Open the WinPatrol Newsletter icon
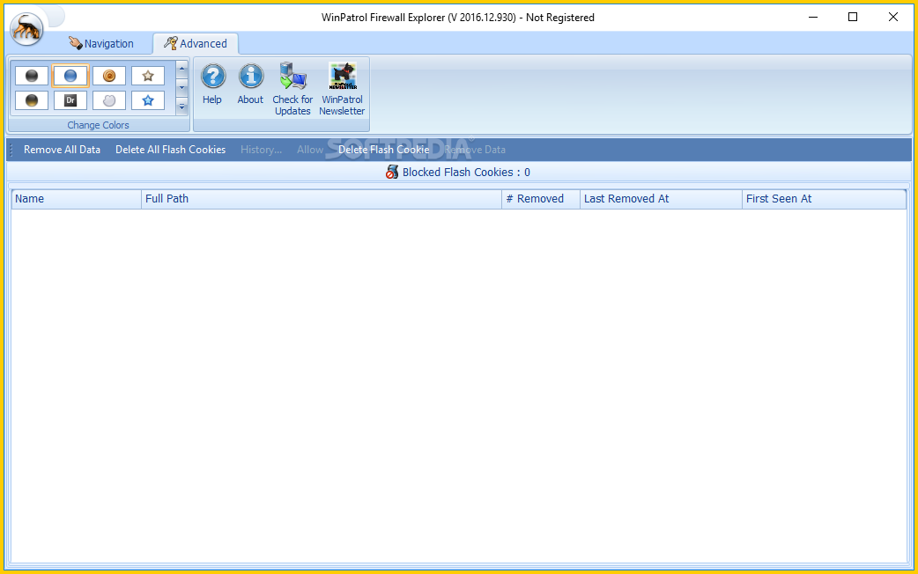 tap(342, 89)
